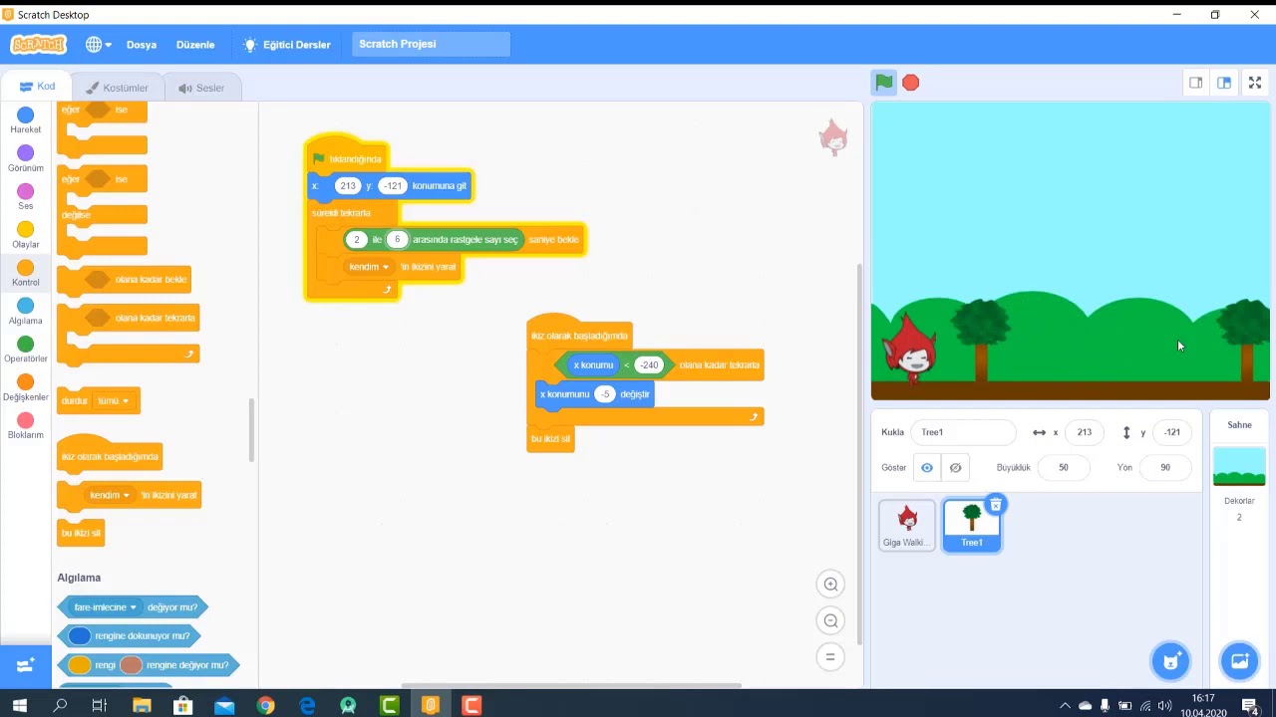Image resolution: width=1276 pixels, height=717 pixels.
Task: Switch to small stage layout
Action: tap(1195, 83)
